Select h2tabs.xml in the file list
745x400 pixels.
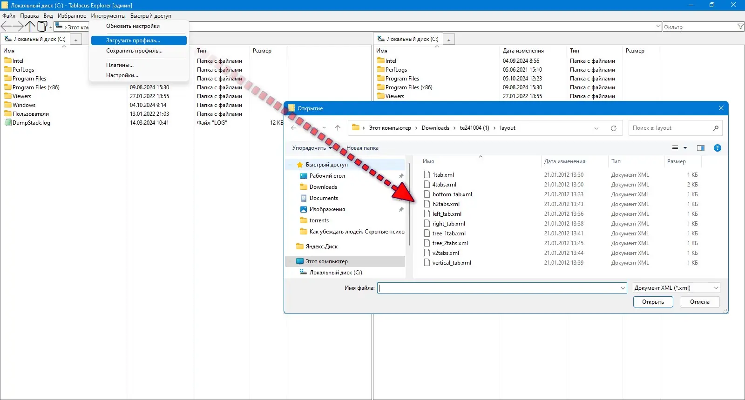click(x=446, y=204)
